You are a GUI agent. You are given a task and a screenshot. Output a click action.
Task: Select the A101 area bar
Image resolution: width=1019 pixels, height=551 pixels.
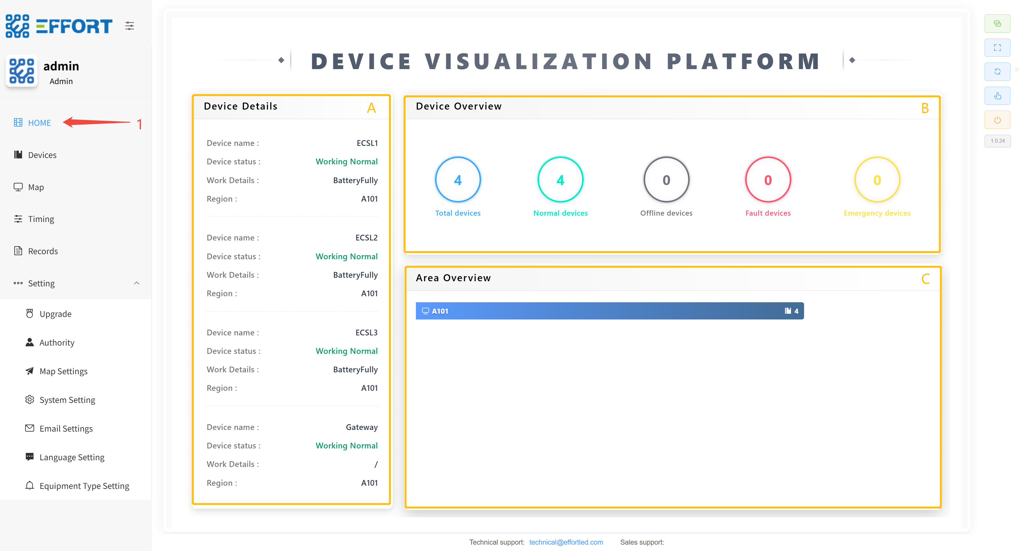click(x=609, y=311)
